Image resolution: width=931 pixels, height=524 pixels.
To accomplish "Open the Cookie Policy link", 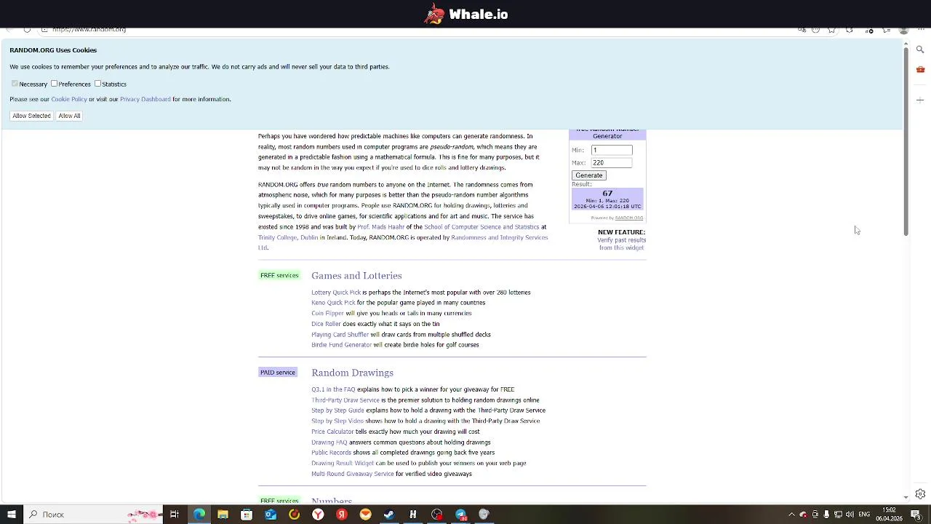I will tap(69, 99).
